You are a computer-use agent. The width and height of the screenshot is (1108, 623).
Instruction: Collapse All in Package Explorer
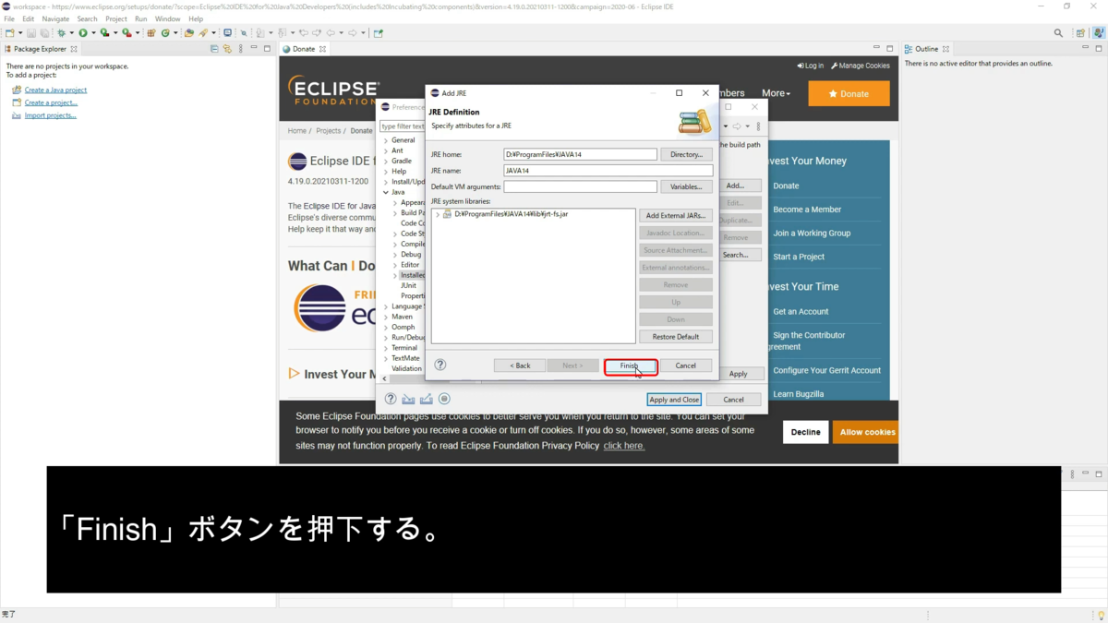pyautogui.click(x=214, y=49)
